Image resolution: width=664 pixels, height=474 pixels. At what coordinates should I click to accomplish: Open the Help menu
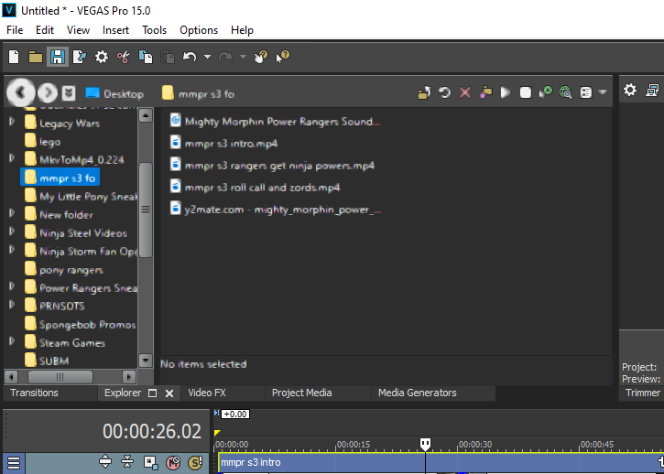[242, 30]
